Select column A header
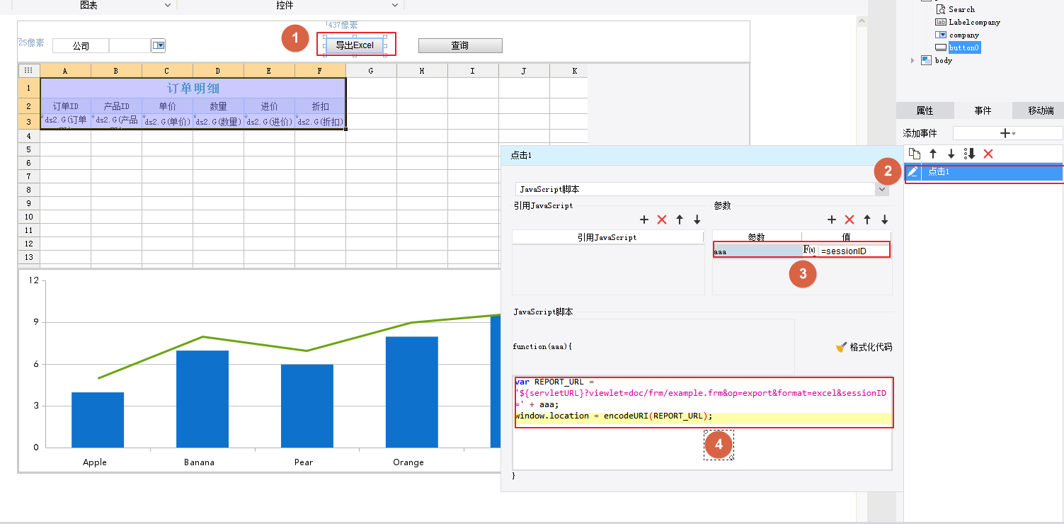1064x524 pixels. [x=66, y=71]
